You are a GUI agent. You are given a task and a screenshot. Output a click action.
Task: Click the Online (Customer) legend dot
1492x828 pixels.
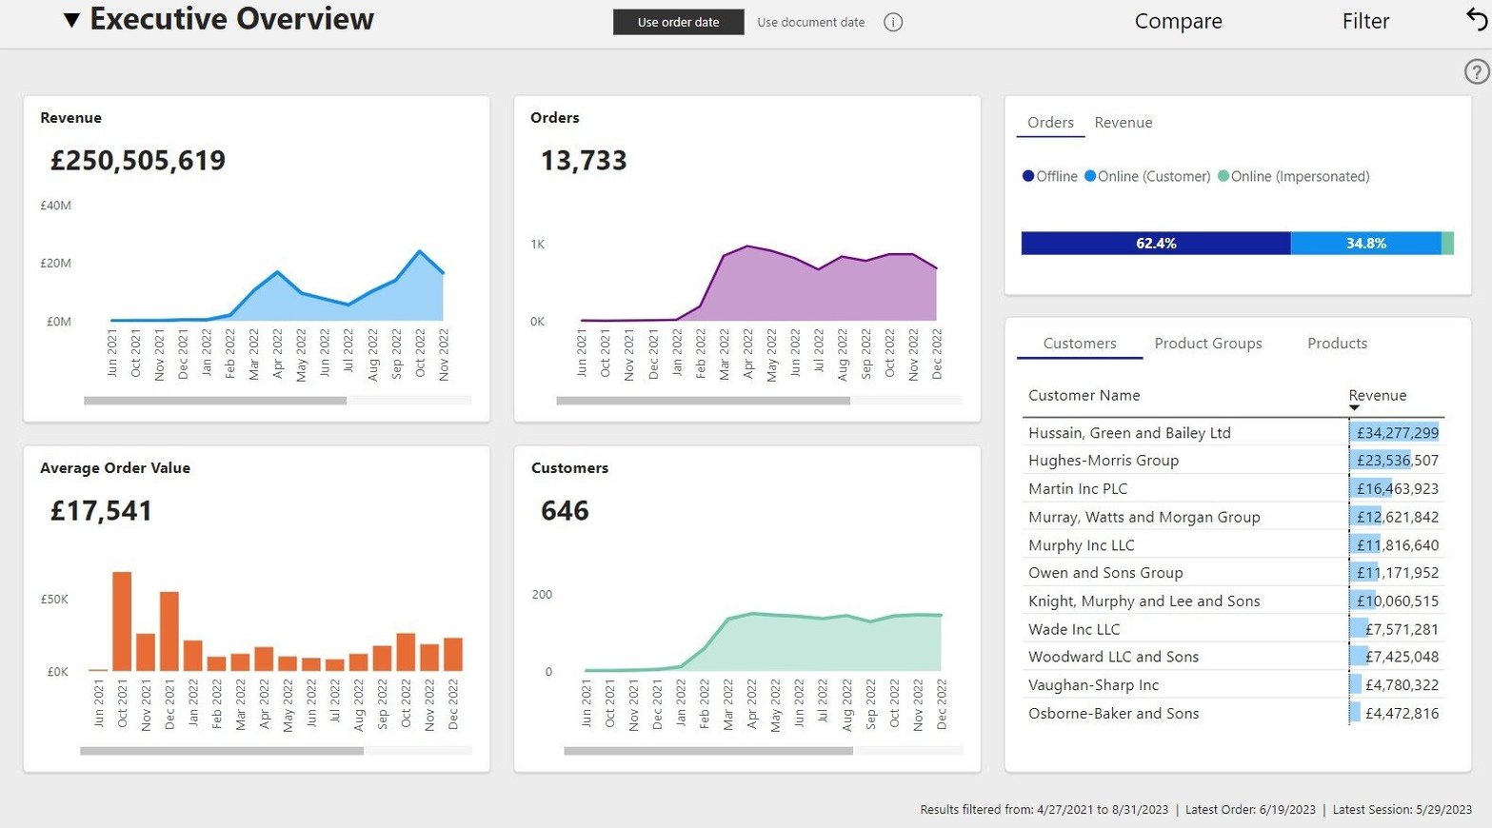pyautogui.click(x=1089, y=176)
